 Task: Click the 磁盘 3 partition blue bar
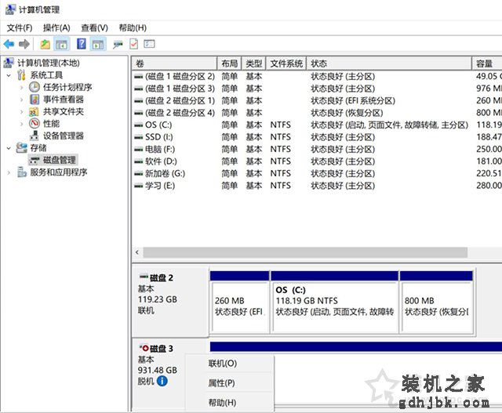(x=355, y=346)
